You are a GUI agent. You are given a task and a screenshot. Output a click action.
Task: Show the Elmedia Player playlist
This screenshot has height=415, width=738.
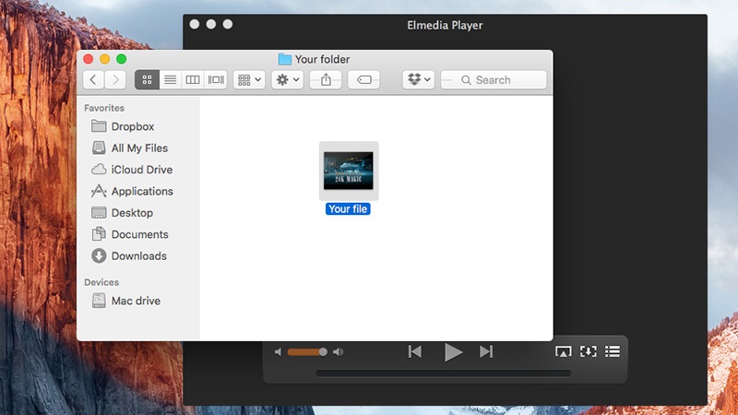613,351
